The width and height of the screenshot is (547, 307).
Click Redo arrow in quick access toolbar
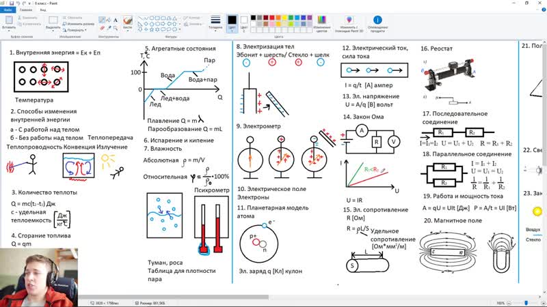[24, 3]
